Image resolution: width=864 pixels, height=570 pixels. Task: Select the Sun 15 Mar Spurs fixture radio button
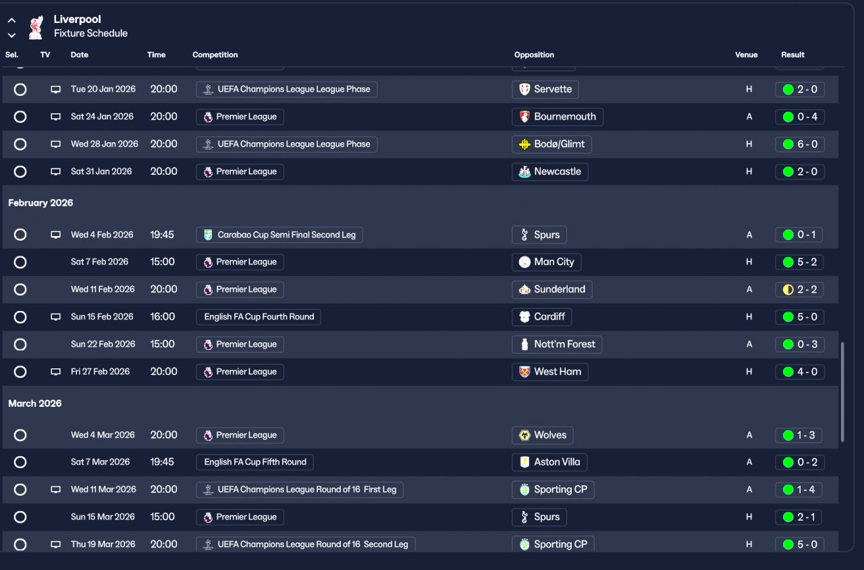click(20, 517)
